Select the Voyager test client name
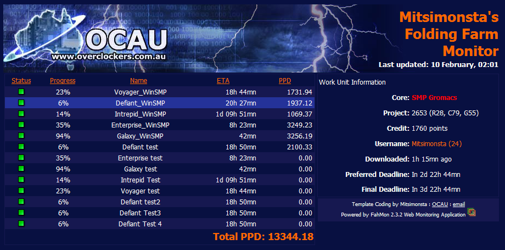Image resolution: width=505 pixels, height=250 pixels. 141,191
